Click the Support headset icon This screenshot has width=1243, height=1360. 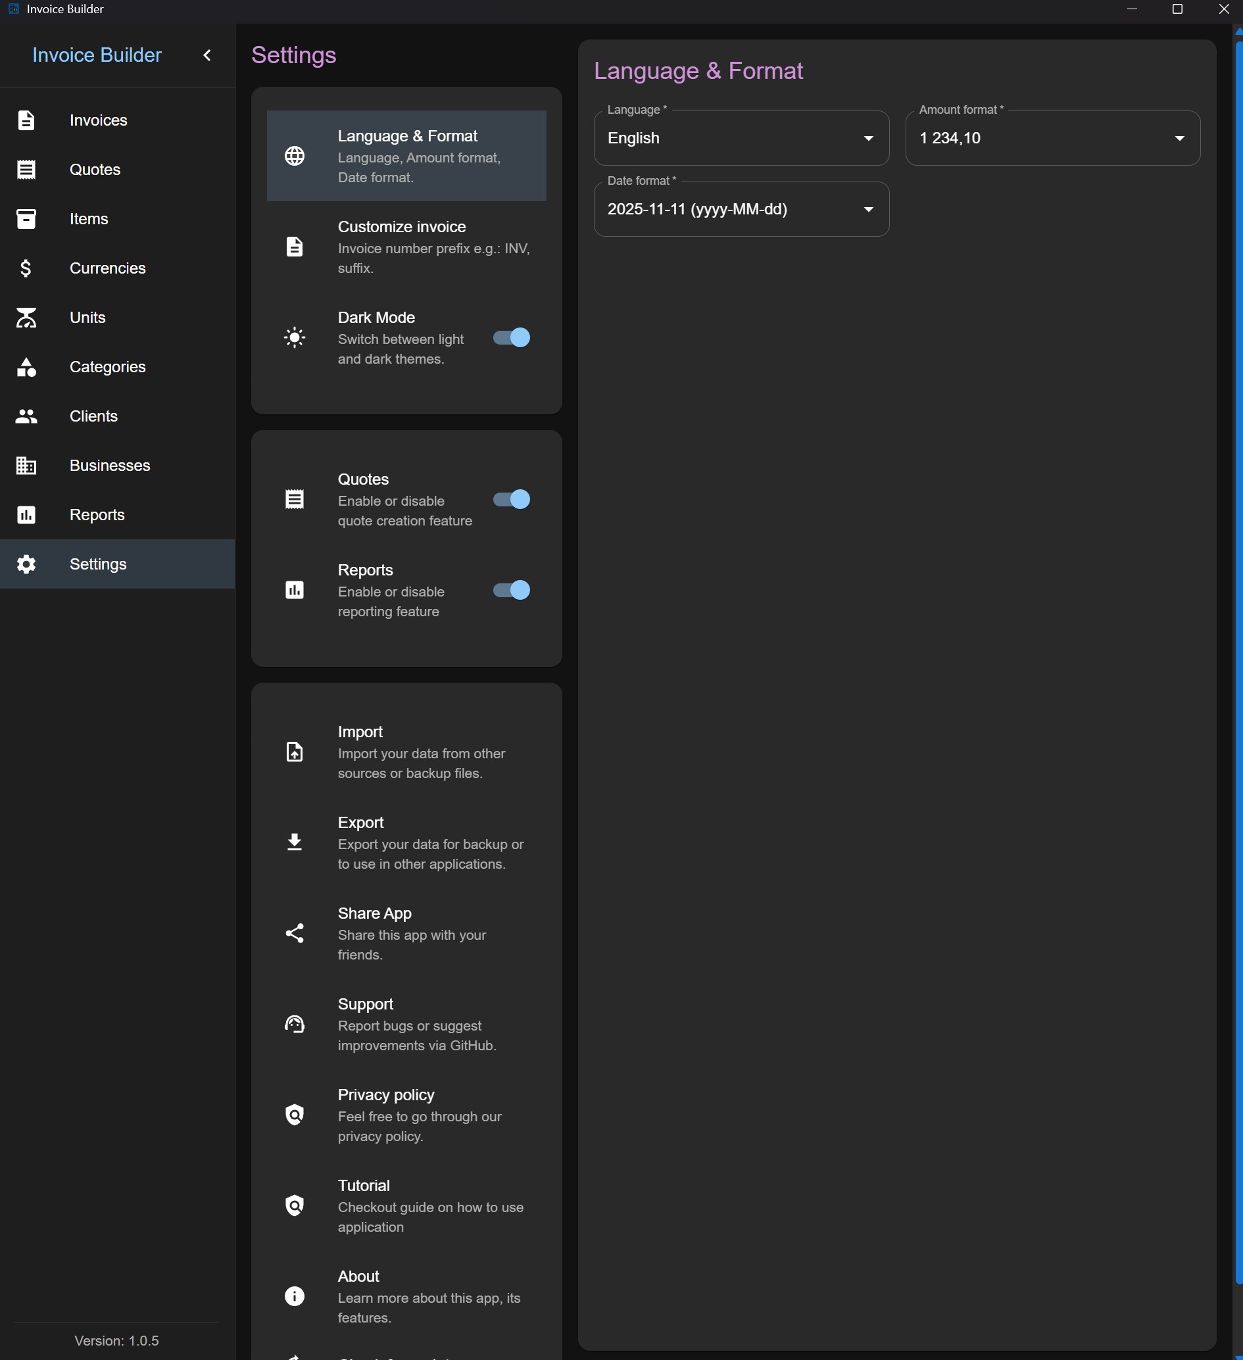pyautogui.click(x=294, y=1024)
